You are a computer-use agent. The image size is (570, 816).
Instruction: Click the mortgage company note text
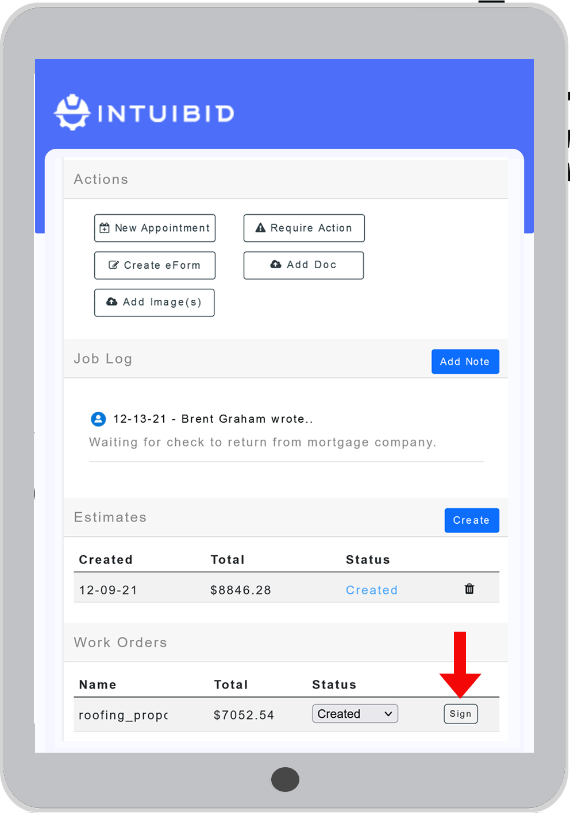pos(263,443)
